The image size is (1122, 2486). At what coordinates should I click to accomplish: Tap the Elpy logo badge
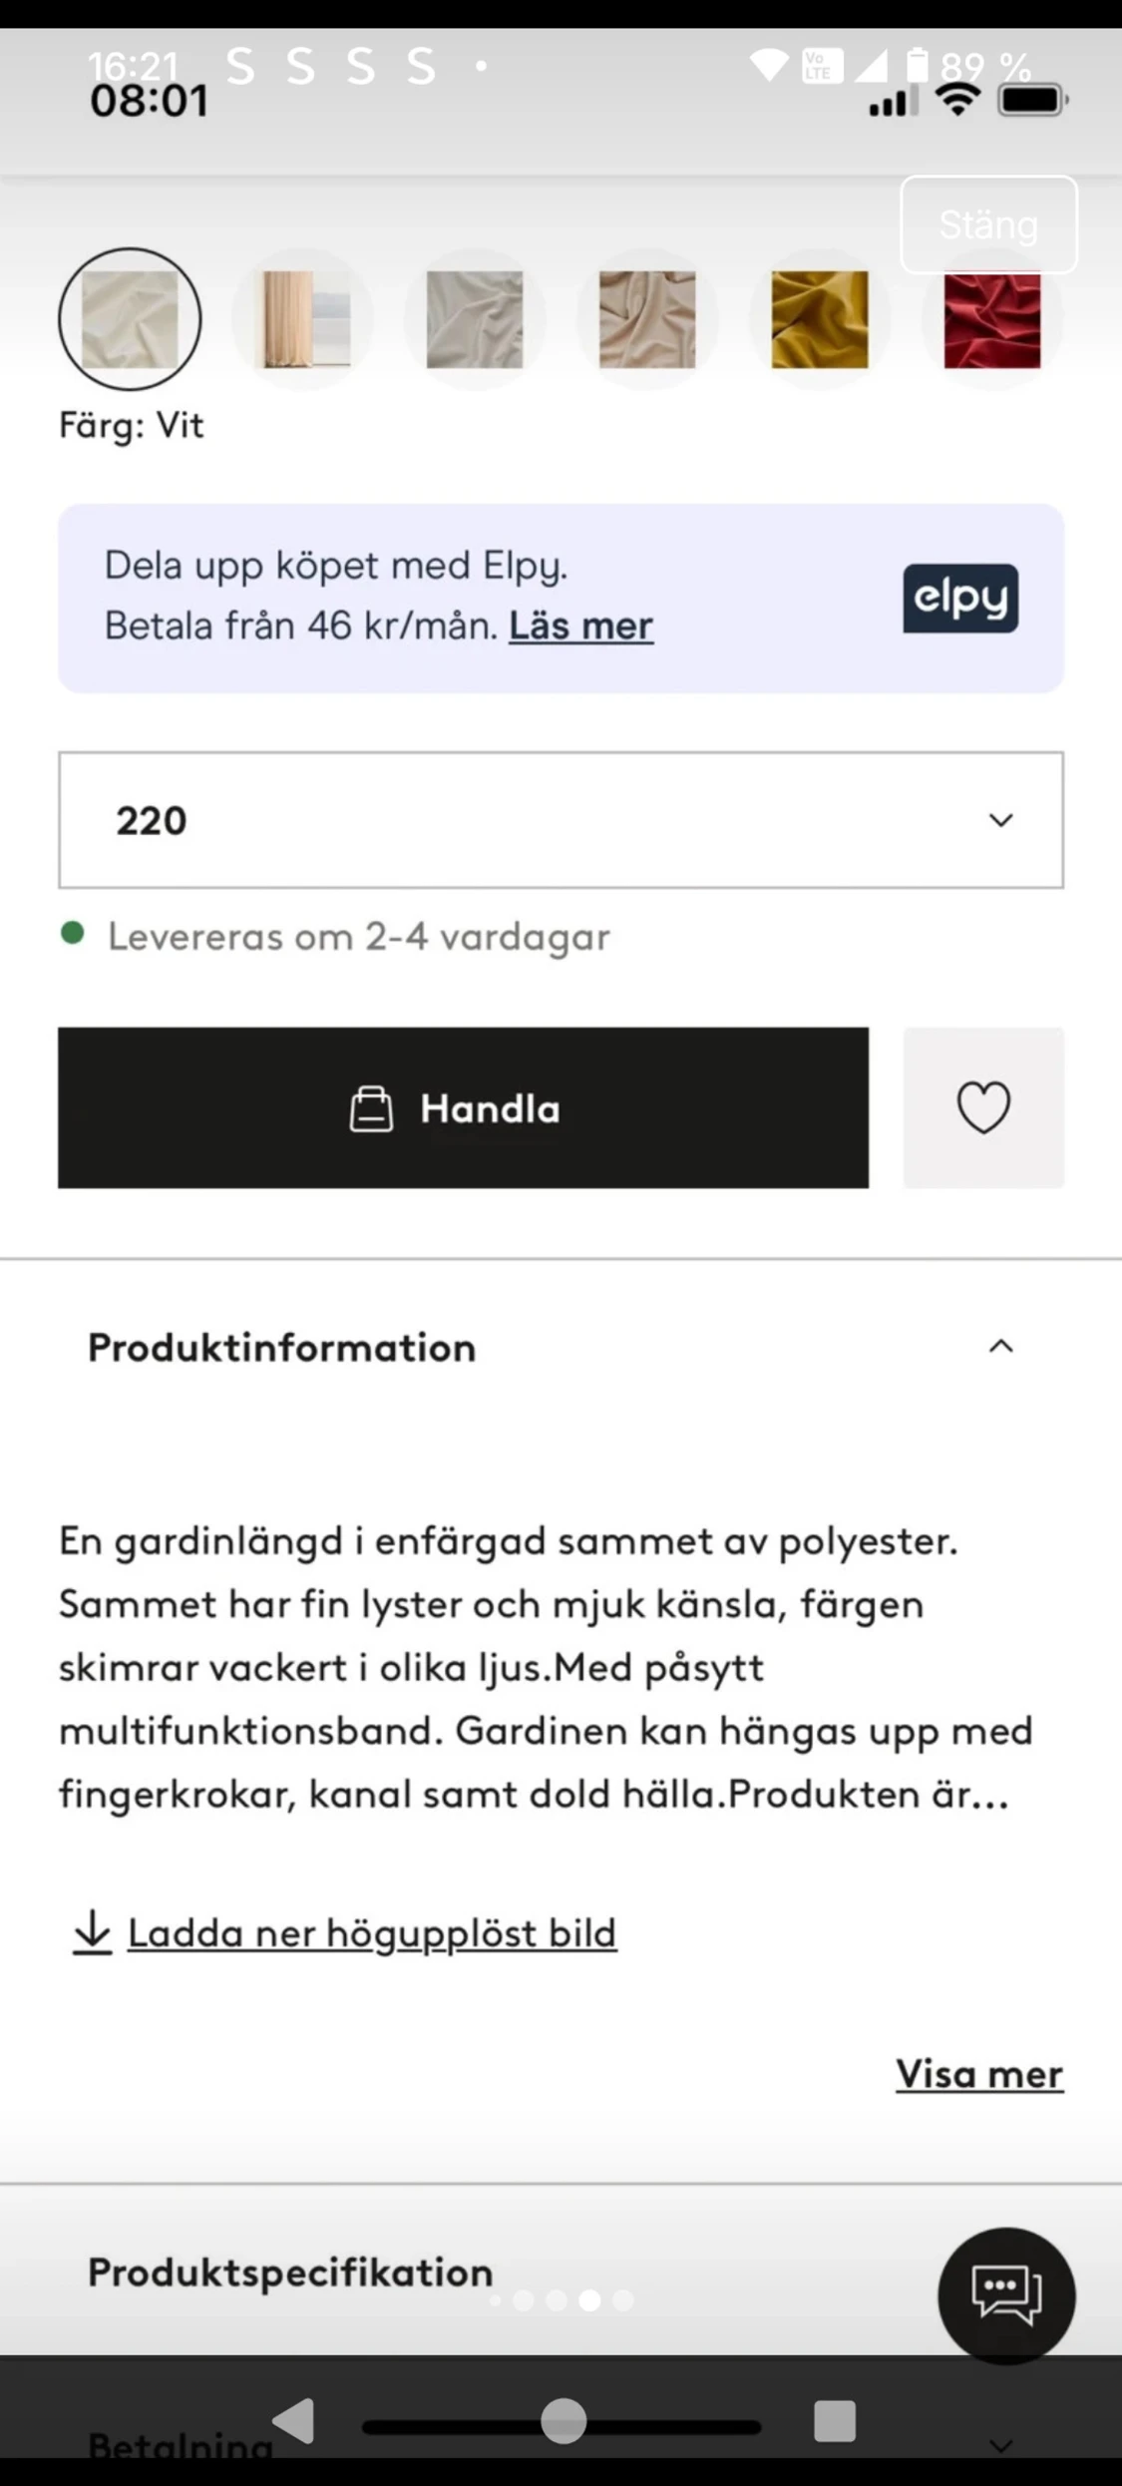(960, 599)
